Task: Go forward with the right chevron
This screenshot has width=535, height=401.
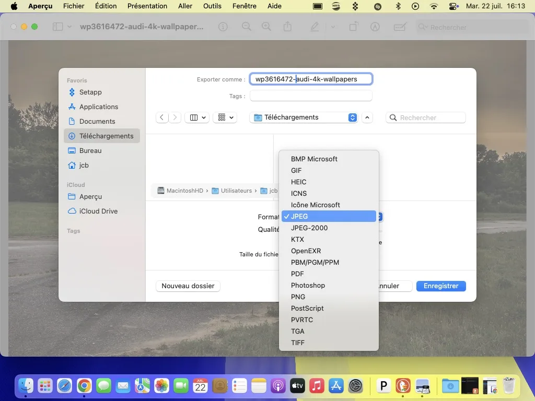Action: coord(175,117)
